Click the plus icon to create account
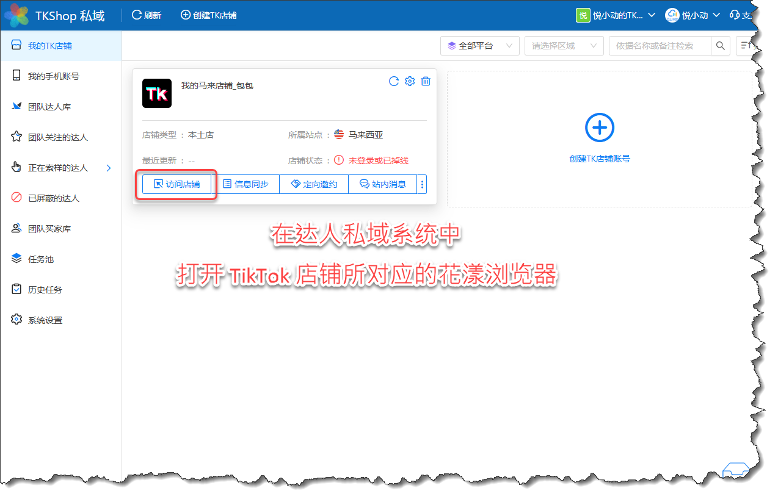This screenshot has width=778, height=499. [600, 127]
